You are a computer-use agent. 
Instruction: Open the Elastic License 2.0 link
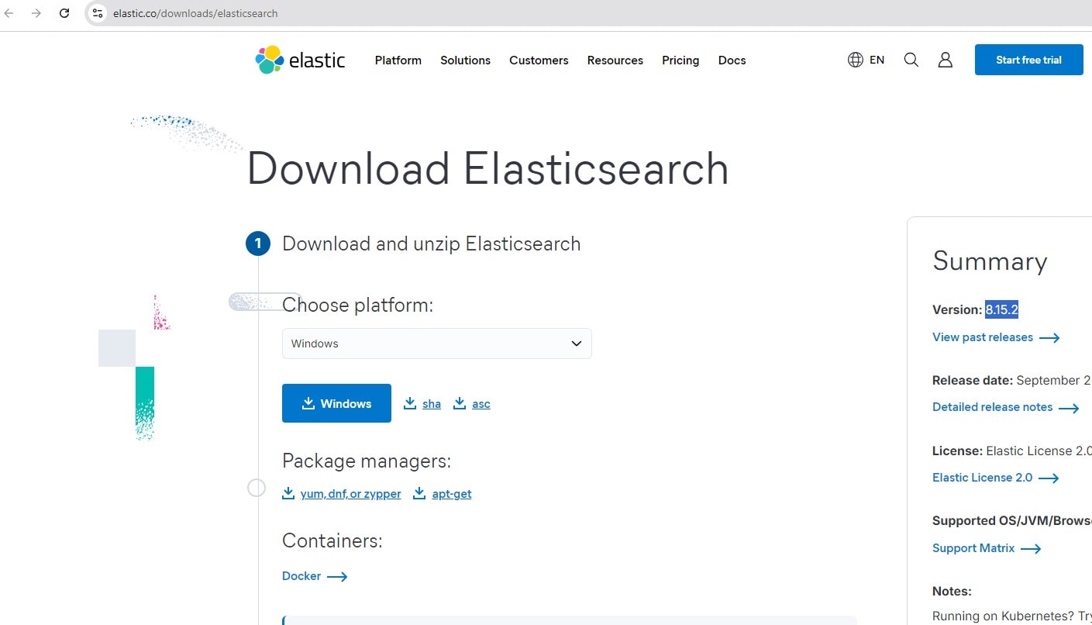point(982,478)
